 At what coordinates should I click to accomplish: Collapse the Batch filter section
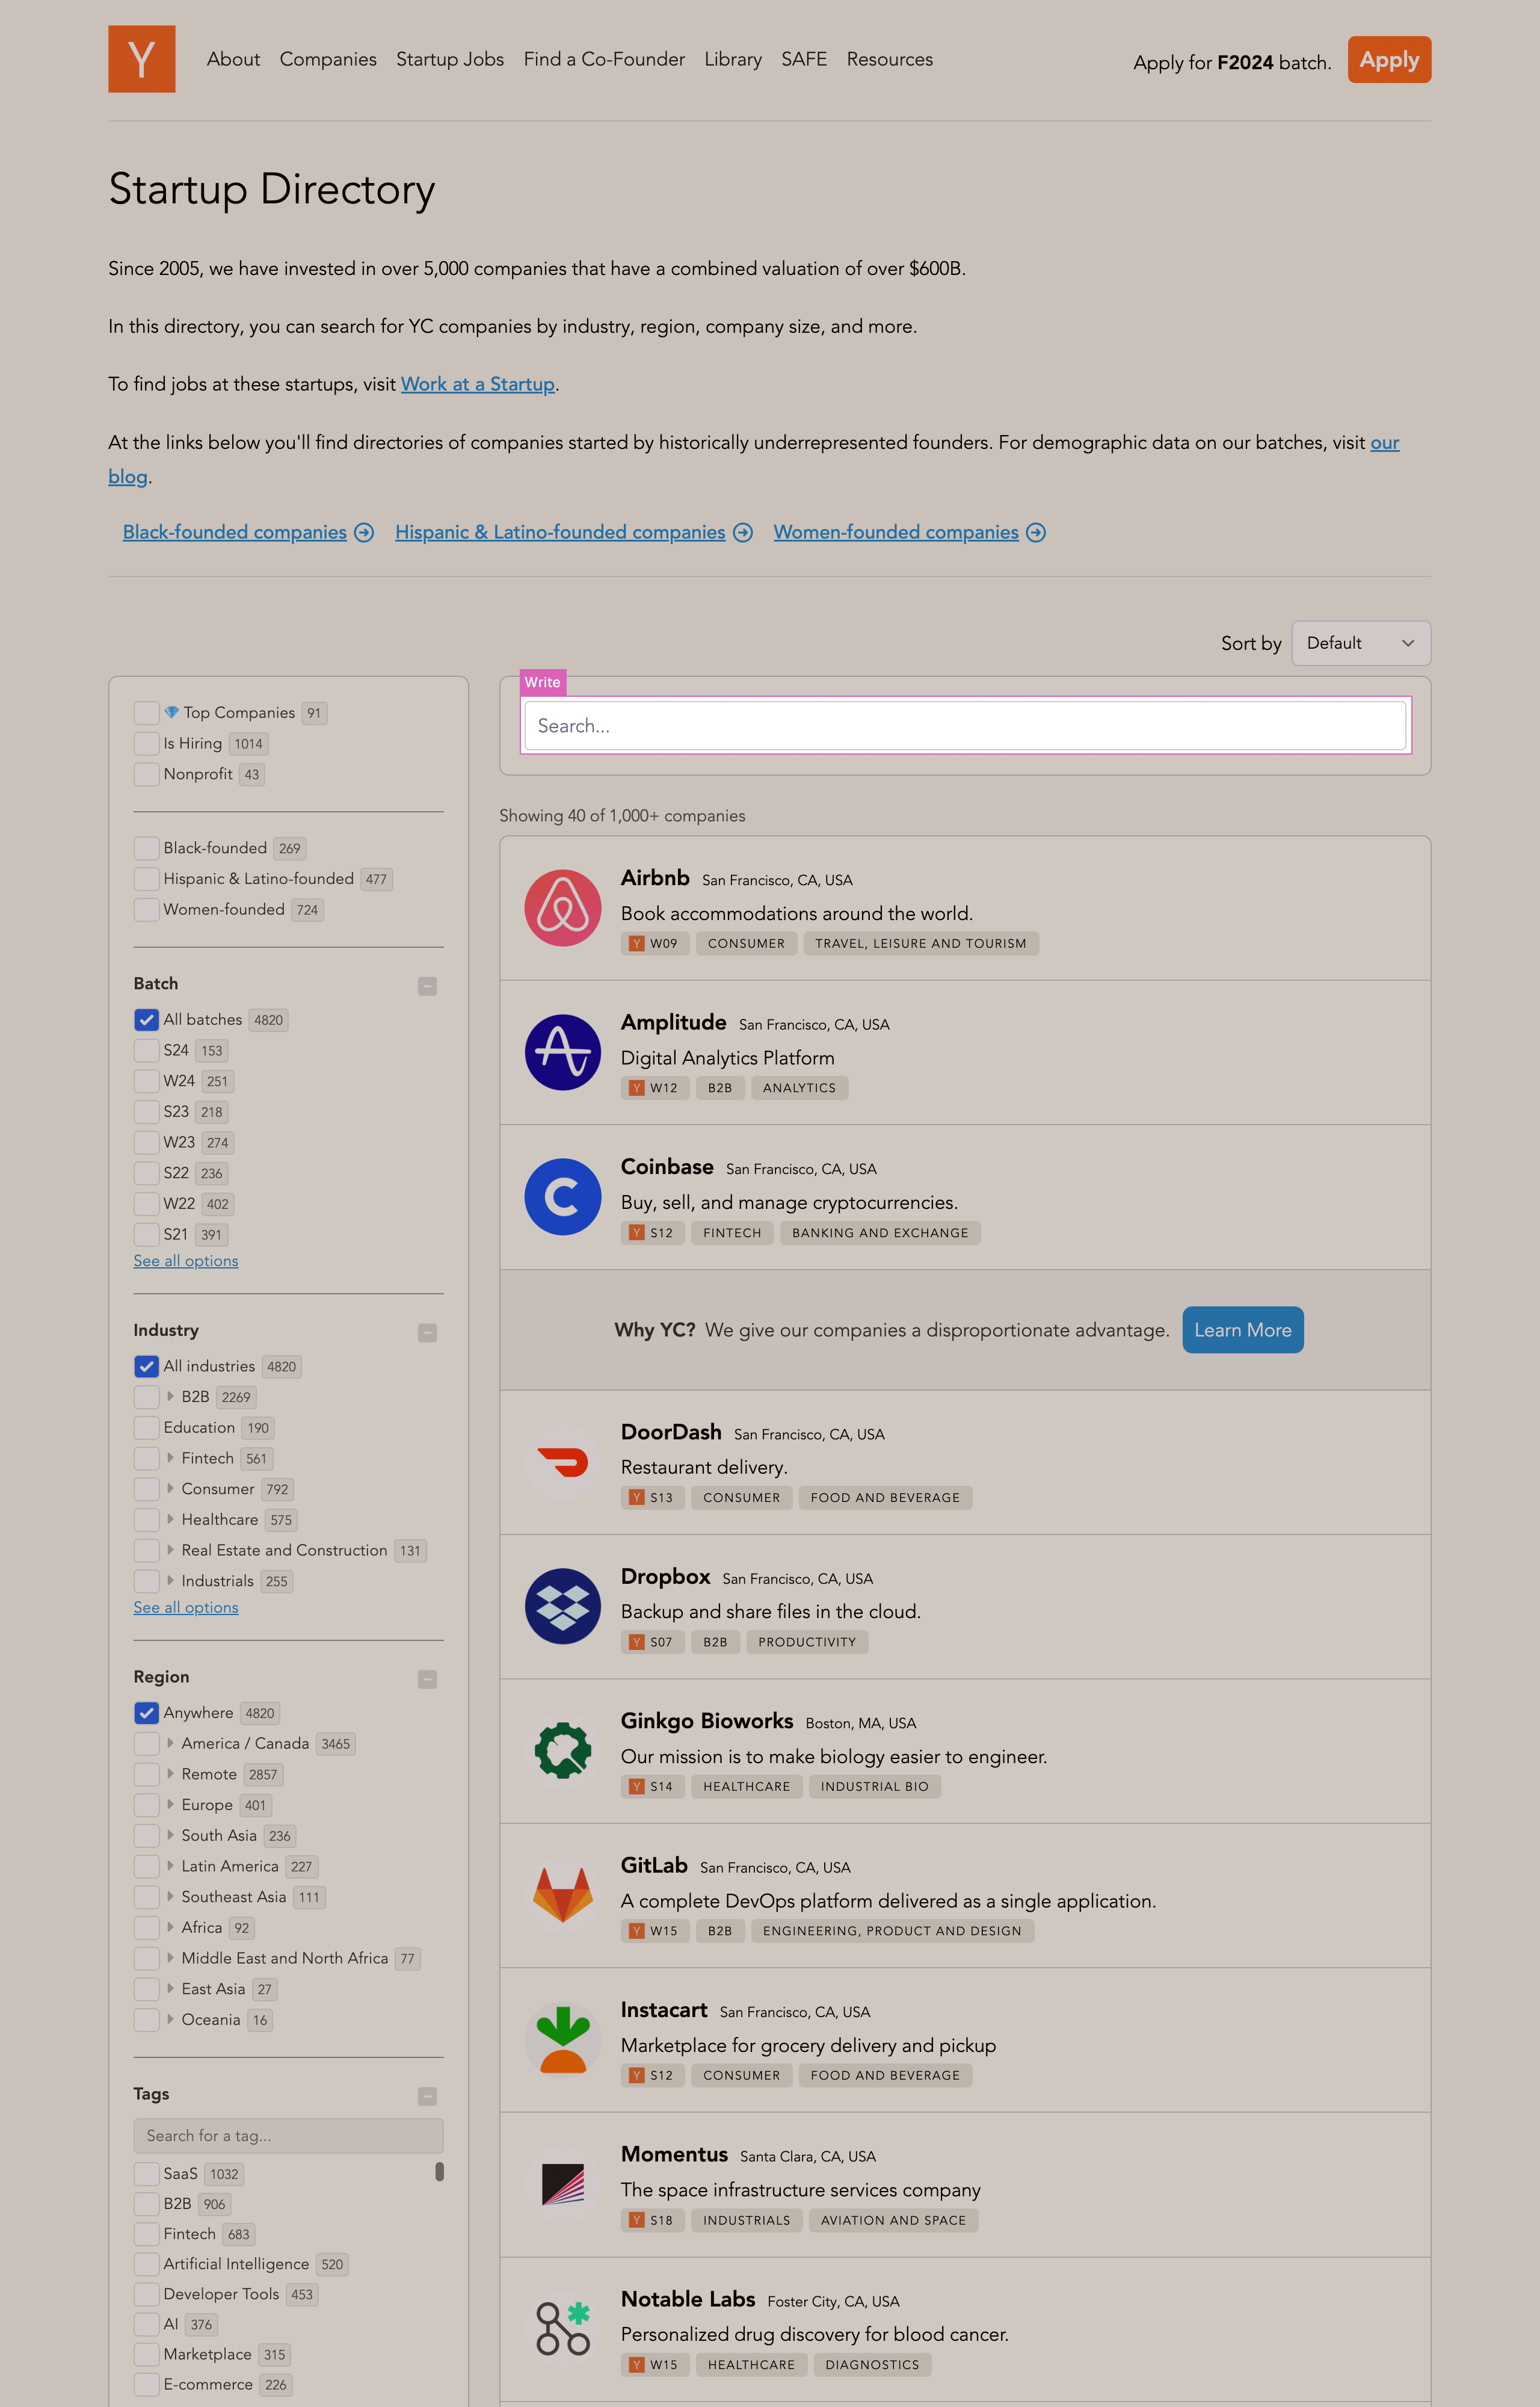point(427,986)
